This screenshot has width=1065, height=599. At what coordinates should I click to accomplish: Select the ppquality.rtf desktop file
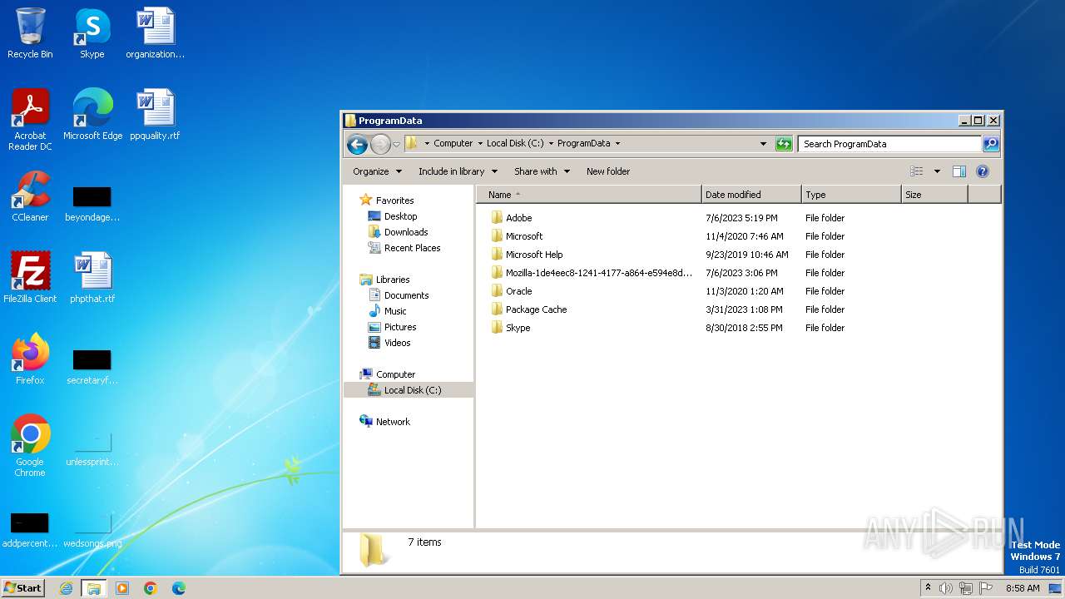pyautogui.click(x=156, y=115)
